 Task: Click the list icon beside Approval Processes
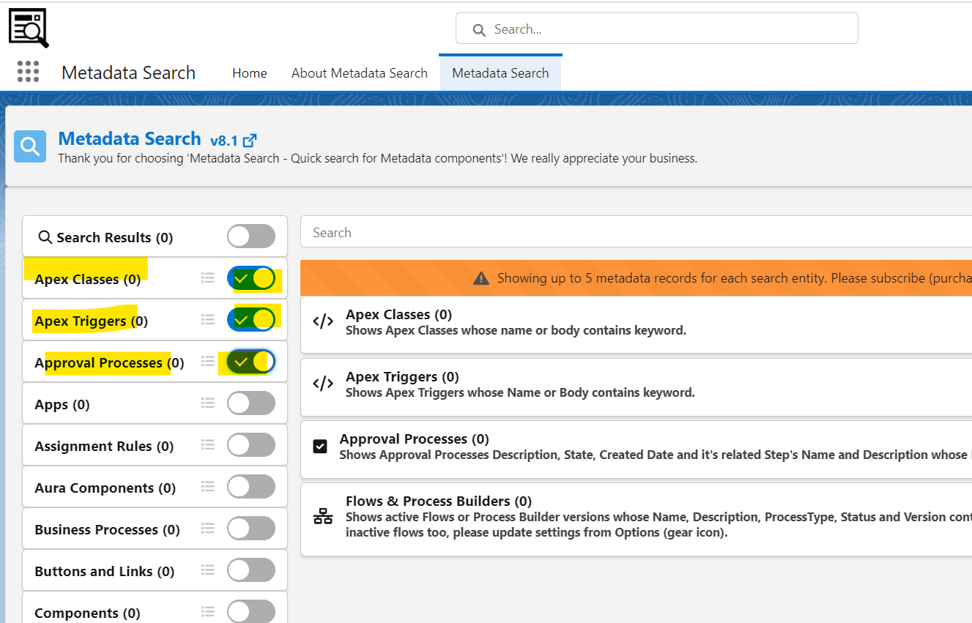point(208,361)
